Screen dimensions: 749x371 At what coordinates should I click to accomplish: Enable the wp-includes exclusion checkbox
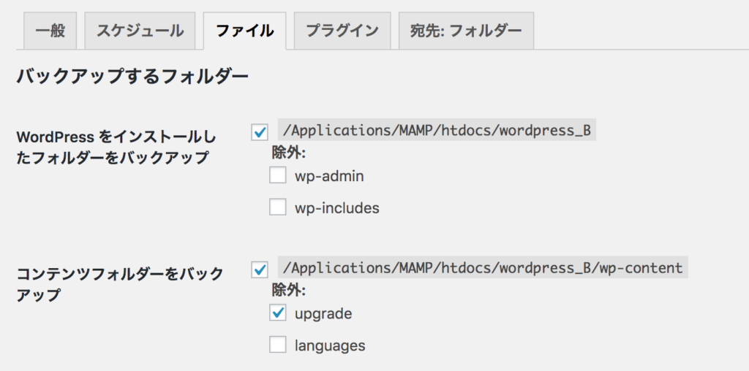[277, 207]
